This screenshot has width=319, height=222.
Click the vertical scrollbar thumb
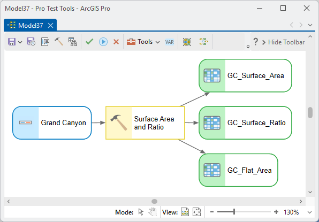coord(310,112)
